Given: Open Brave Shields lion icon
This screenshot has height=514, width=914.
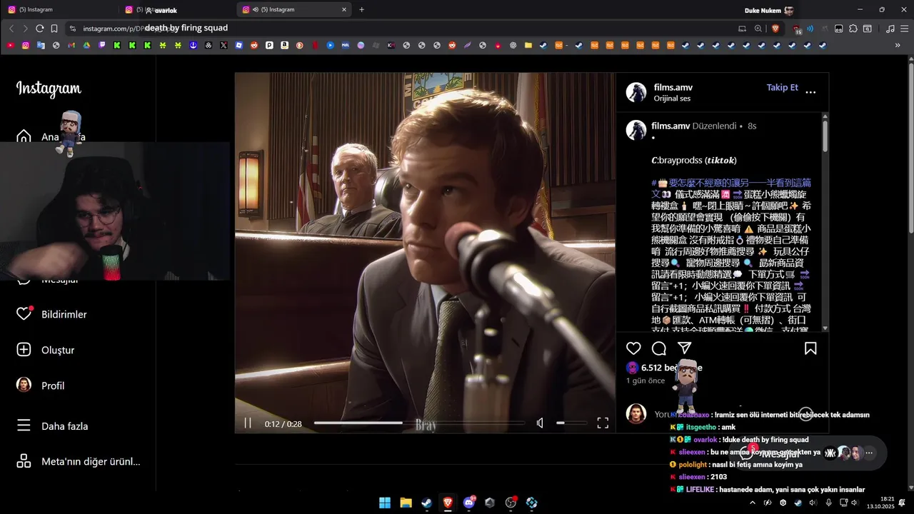Looking at the screenshot, I should click(775, 29).
